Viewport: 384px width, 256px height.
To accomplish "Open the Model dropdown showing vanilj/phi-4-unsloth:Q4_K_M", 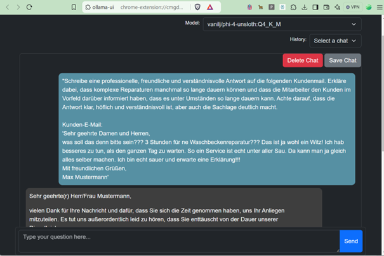I will click(x=282, y=24).
